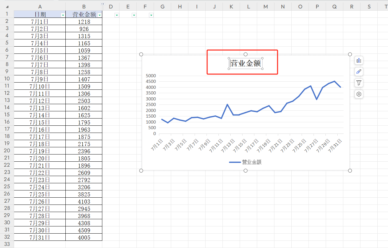Select column A header
Image resolution: width=388 pixels, height=248 pixels.
(x=40, y=7)
